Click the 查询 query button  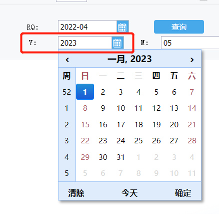pyautogui.click(x=179, y=27)
